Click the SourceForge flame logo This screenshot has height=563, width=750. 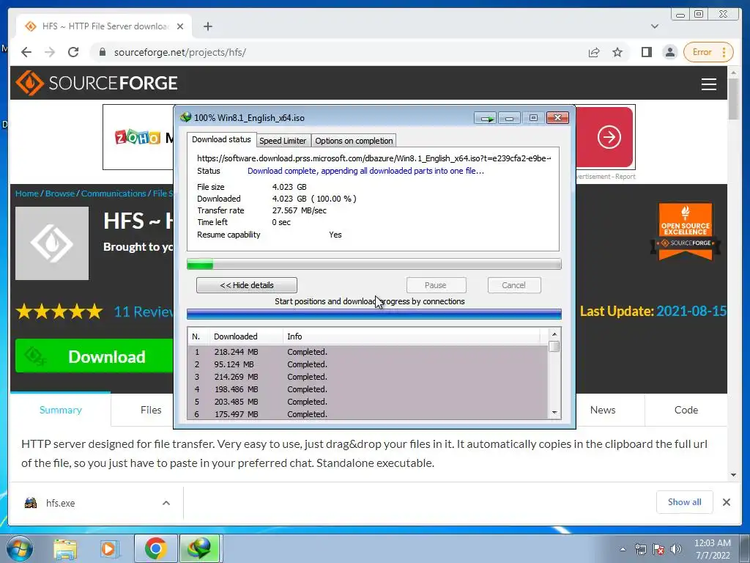pos(29,83)
